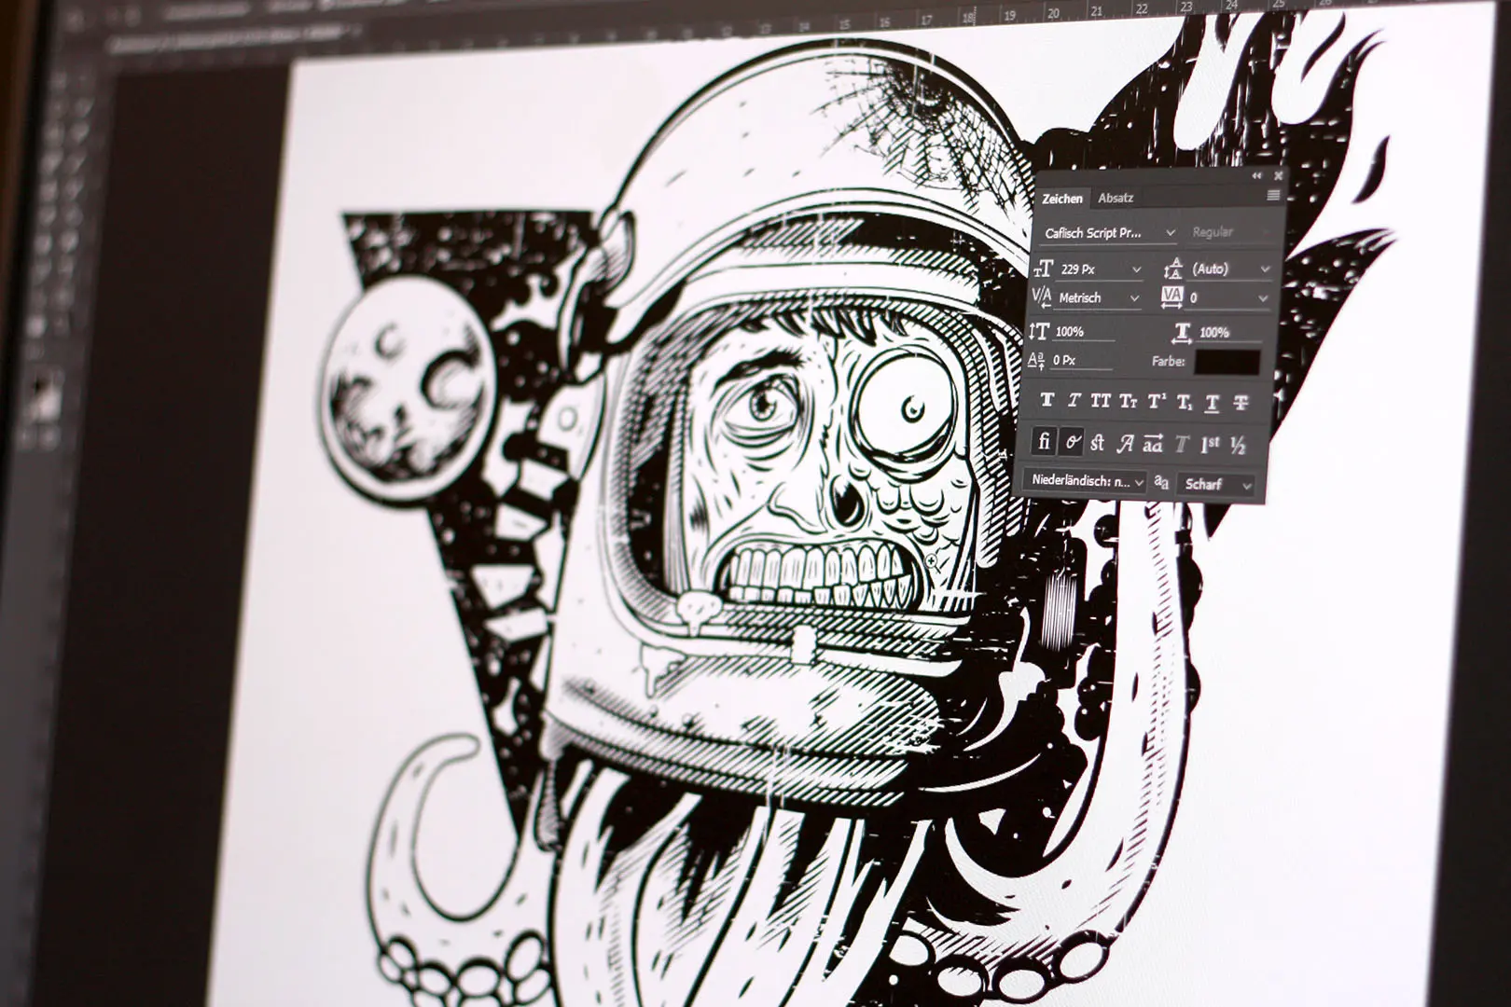Apply All Caps formatting
The image size is (1511, 1007).
click(1101, 401)
